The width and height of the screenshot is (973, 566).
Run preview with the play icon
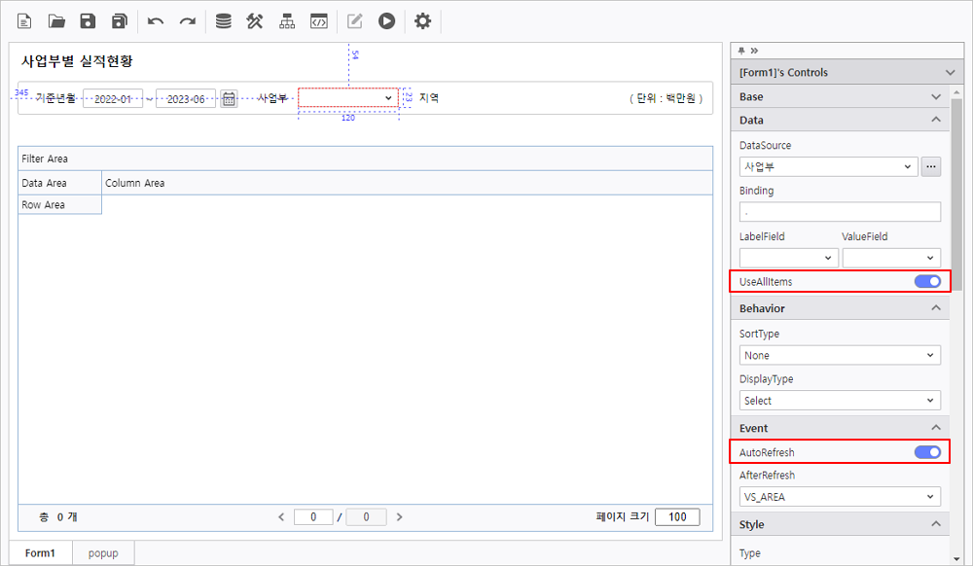(x=387, y=20)
